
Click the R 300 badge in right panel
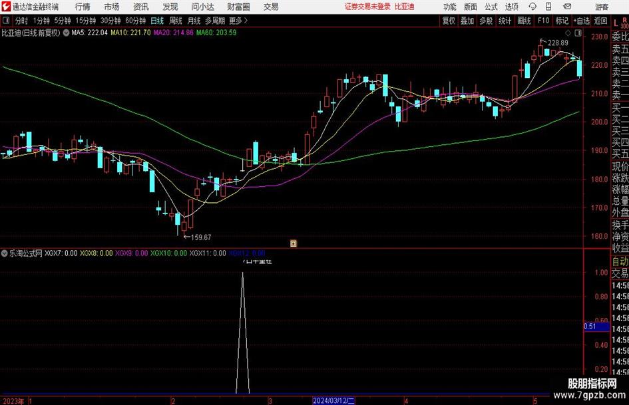point(624,23)
